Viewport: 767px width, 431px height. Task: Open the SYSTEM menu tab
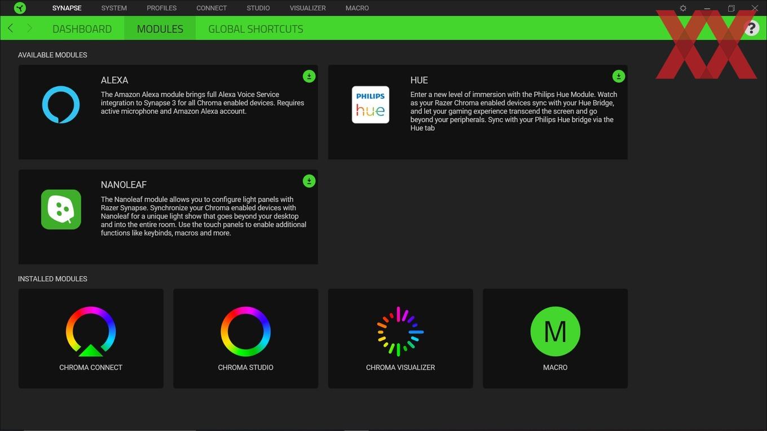tap(114, 8)
